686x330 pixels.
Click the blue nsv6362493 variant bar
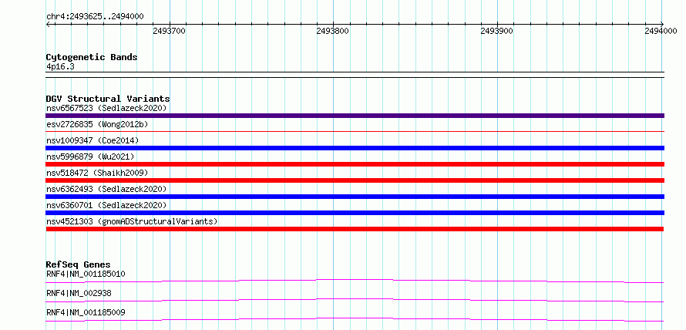(x=355, y=197)
